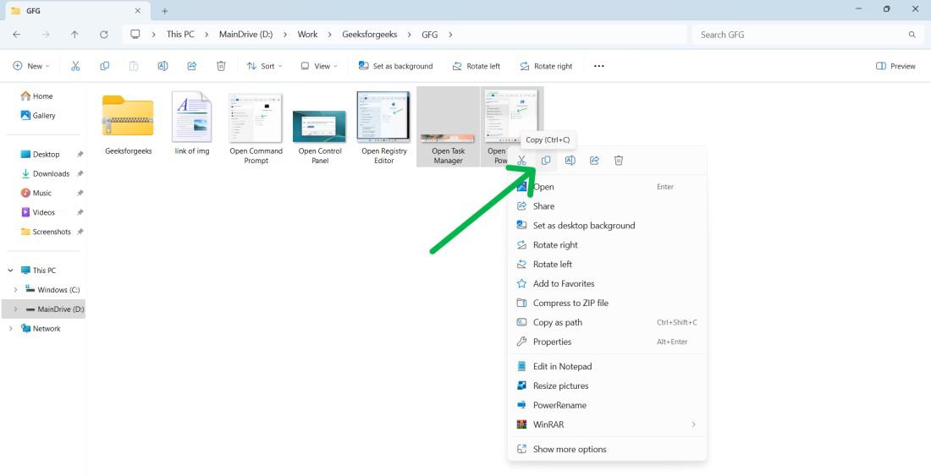The image size is (931, 476).
Task: Open Gallery in the sidebar
Action: point(38,116)
